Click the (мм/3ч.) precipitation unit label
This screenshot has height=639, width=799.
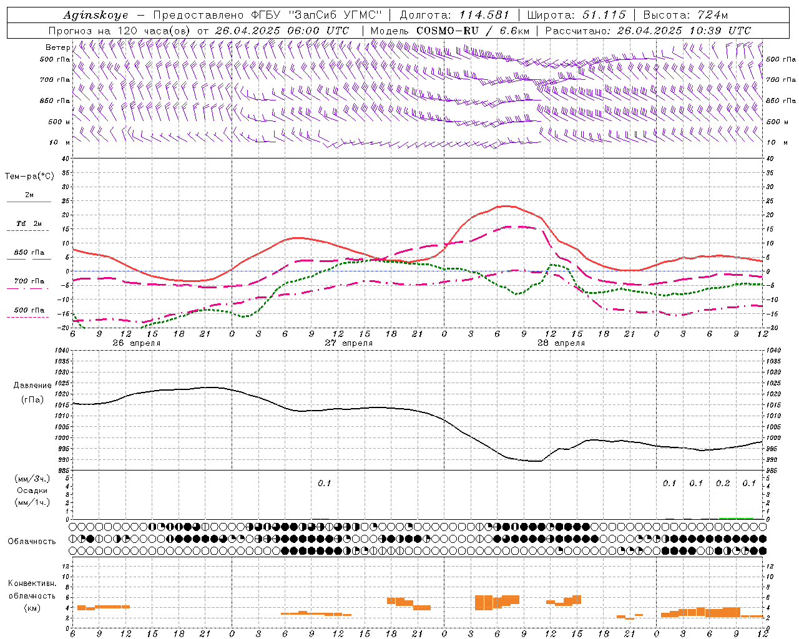tap(32, 479)
